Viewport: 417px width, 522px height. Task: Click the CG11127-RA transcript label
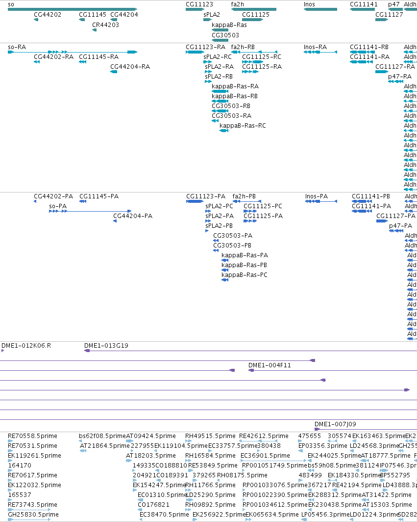pos(395,67)
